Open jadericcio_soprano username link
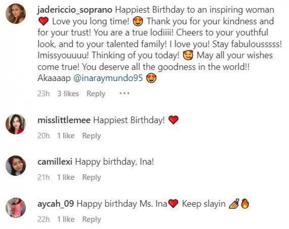 pyautogui.click(x=75, y=10)
